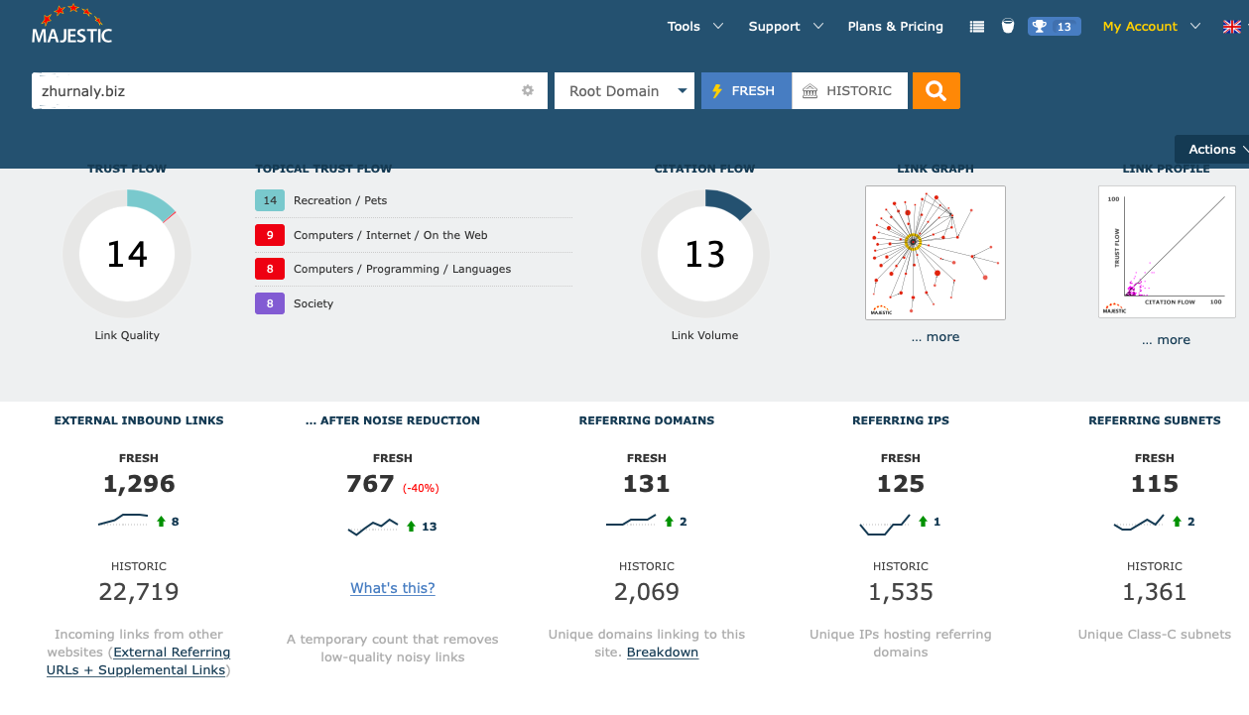Click the red 9 Computers/Internet topic badge

270,235
